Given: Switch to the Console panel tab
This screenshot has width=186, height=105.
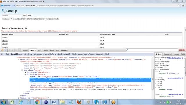Looking at the screenshot, I should [x=24, y=50].
